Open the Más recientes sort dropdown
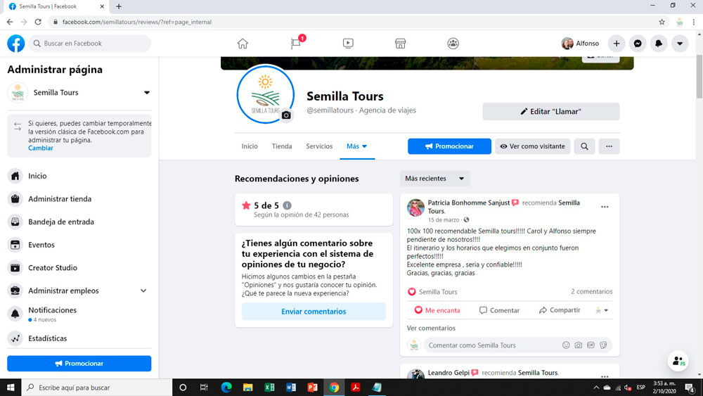The image size is (703, 396). pos(435,179)
